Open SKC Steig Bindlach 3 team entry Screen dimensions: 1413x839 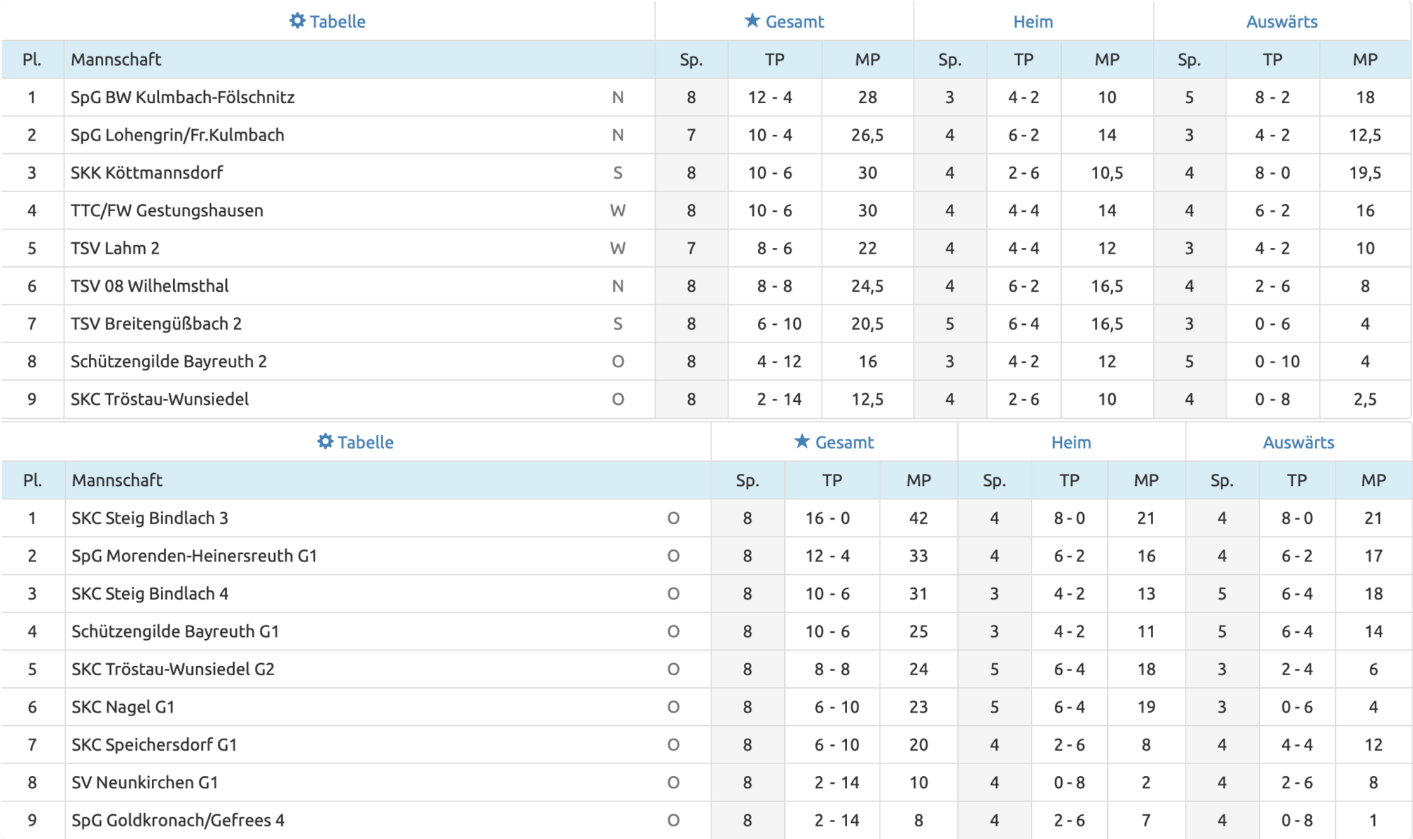tap(150, 518)
